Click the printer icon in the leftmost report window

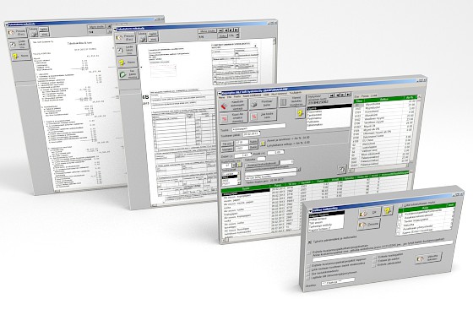(x=33, y=33)
